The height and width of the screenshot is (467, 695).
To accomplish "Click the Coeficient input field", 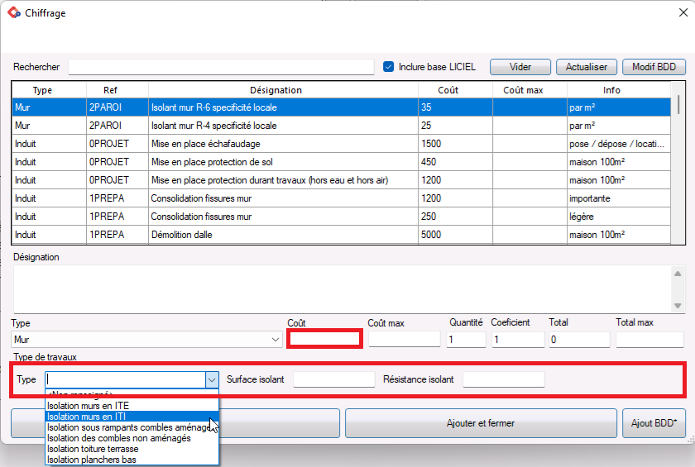I will click(x=518, y=339).
